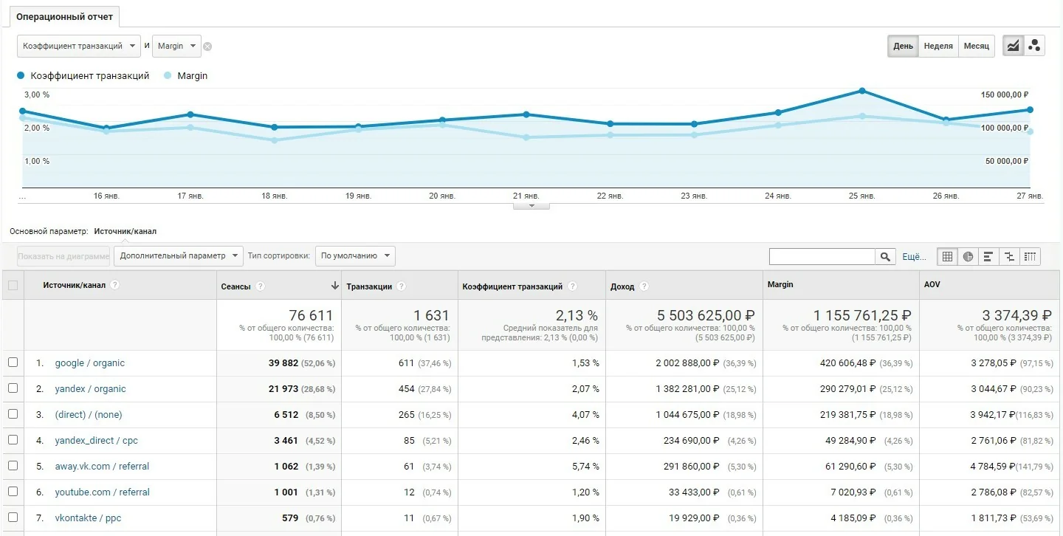This screenshot has width=1063, height=536.
Task: Check the youtube.com / referral row
Action: (x=13, y=492)
